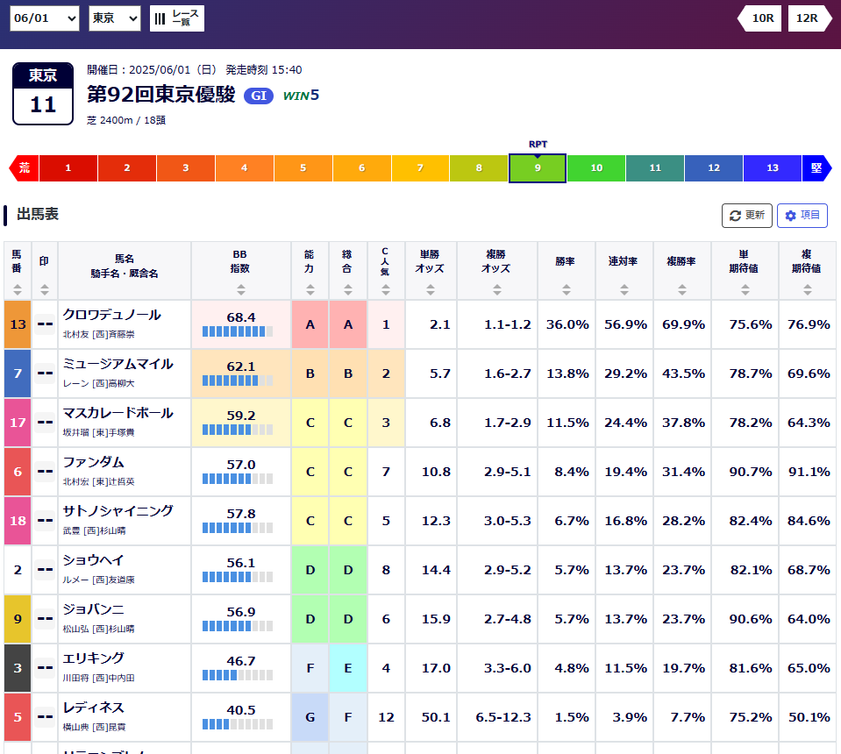
Task: Set the mark for サトノシャイニング
Action: coord(45,521)
